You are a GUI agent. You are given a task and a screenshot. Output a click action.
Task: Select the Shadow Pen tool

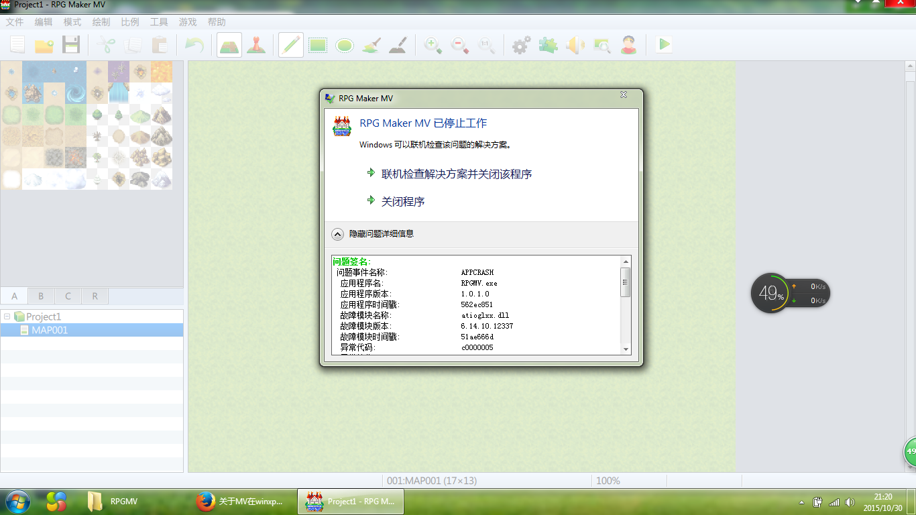398,45
